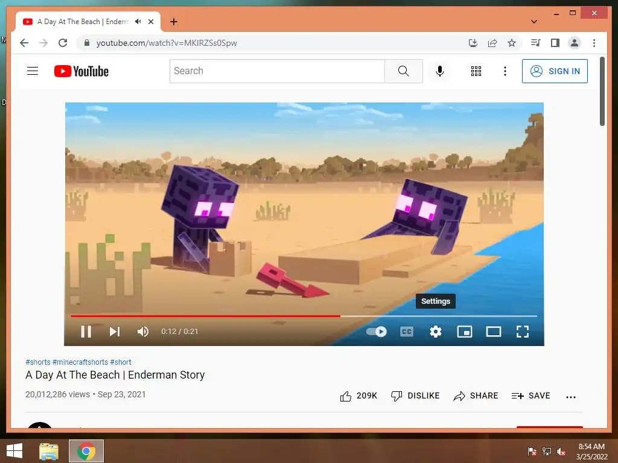618x463 pixels.
Task: Close the YouTube tab
Action: point(150,22)
